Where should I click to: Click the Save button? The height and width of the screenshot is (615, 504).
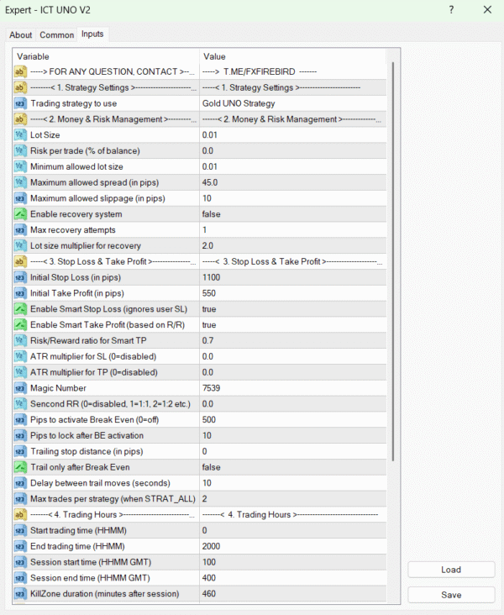(x=451, y=595)
